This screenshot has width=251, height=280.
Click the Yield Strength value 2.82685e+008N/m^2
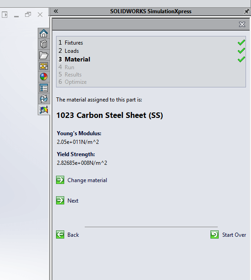82,163
